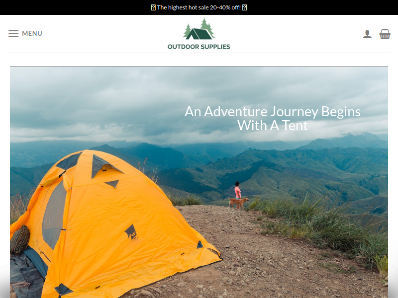Click the MENU label text

coord(32,33)
